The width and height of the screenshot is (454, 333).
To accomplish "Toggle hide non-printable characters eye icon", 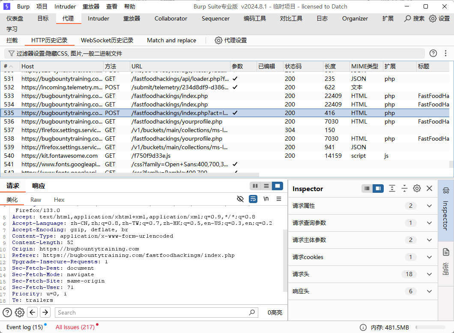I will pos(240,199).
